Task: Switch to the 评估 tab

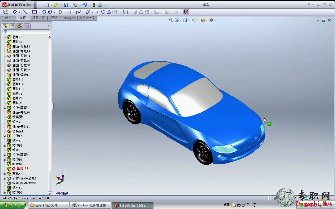Action: 54,18
